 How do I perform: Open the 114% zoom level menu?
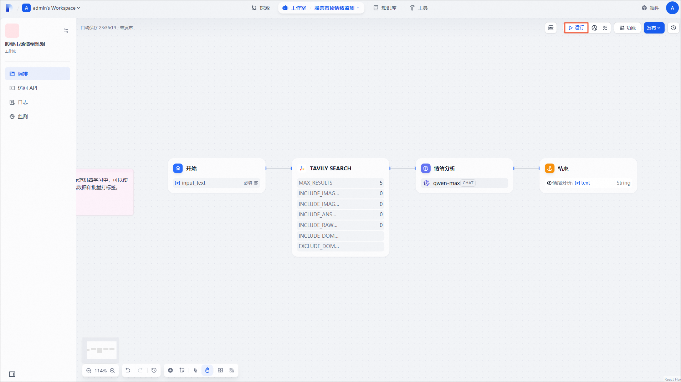(101, 371)
